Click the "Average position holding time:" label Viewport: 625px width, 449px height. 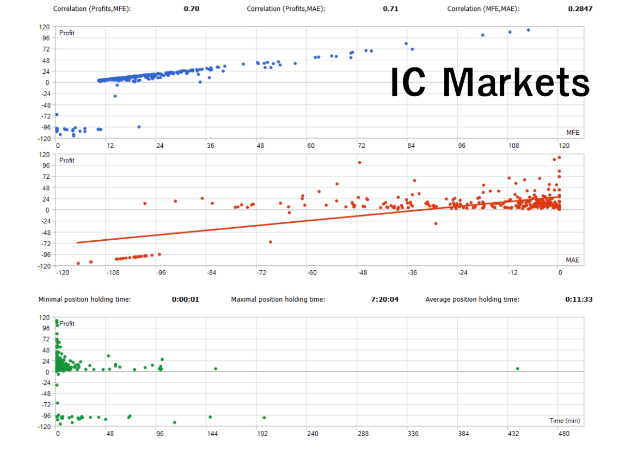tap(473, 300)
